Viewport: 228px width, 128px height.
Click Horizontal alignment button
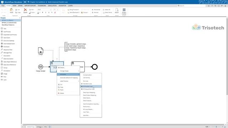96,10
